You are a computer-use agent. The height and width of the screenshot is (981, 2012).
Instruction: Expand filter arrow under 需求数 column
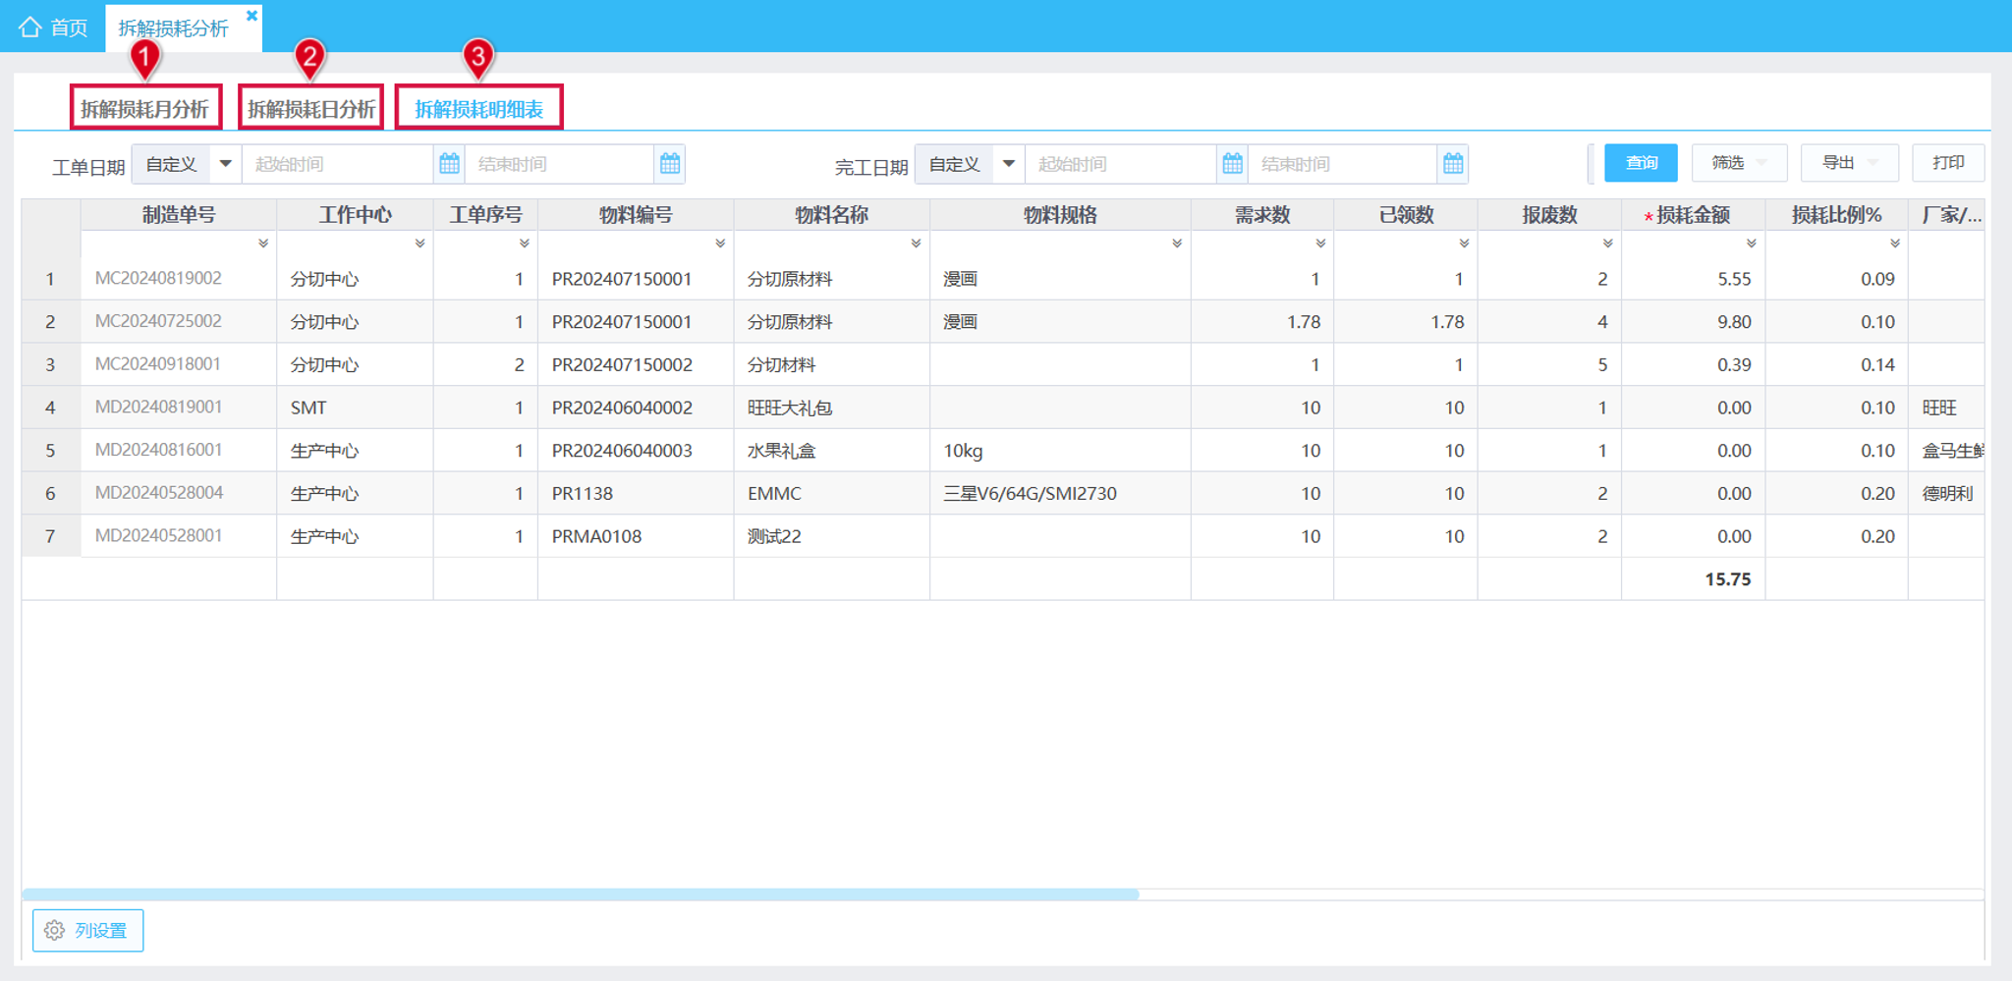1320,244
